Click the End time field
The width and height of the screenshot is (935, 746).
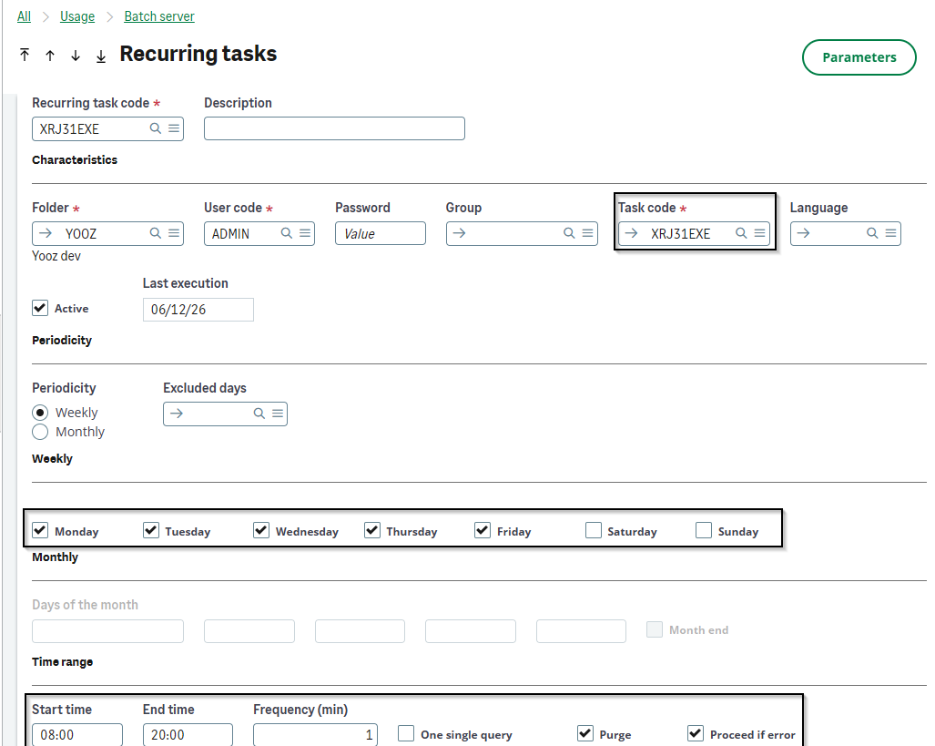click(188, 735)
